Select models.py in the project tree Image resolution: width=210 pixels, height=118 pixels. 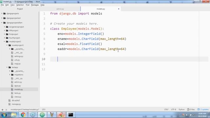[x=18, y=89]
